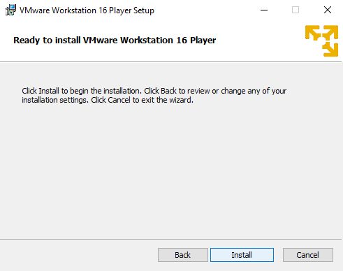Click the logo's upper-left arrow
This screenshot has width=343, height=271.
313,33
